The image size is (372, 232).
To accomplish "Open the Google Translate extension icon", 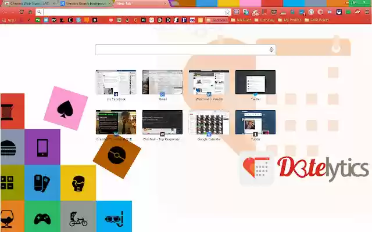I will coord(246,12).
